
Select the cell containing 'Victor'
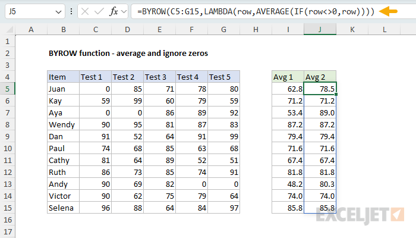(64, 196)
